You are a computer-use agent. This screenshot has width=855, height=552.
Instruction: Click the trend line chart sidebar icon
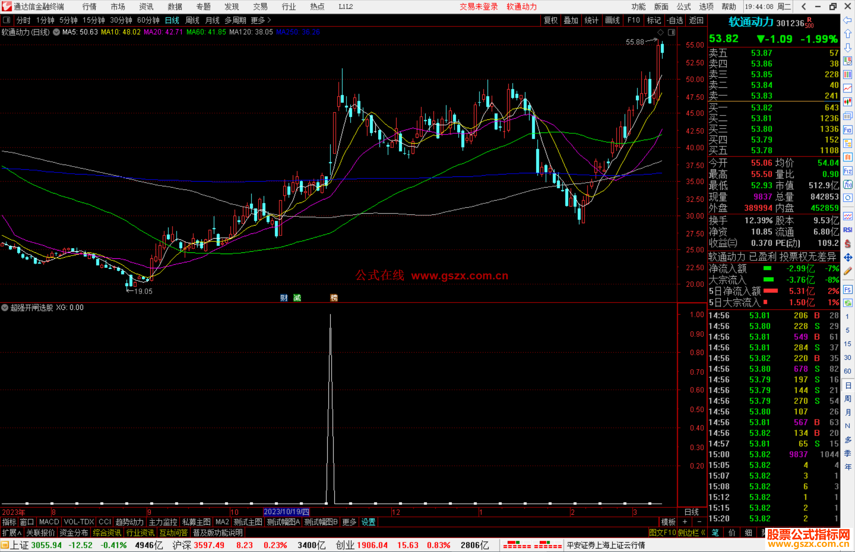[x=847, y=88]
